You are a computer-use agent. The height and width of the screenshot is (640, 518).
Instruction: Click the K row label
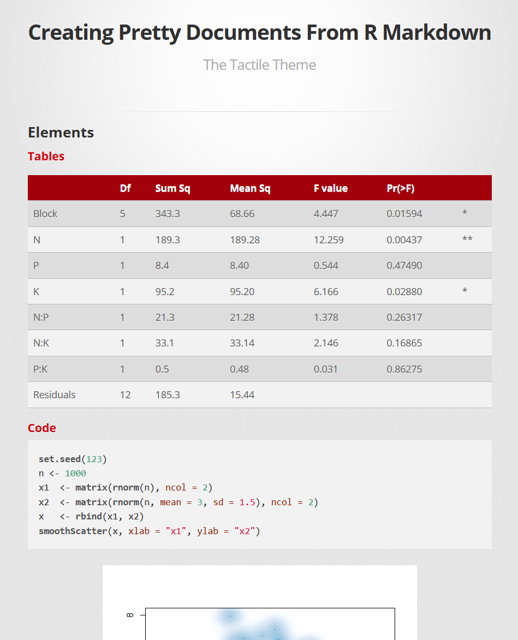37,291
